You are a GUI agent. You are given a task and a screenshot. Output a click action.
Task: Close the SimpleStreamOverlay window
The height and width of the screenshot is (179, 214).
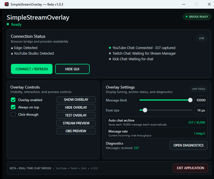[x=209, y=4]
